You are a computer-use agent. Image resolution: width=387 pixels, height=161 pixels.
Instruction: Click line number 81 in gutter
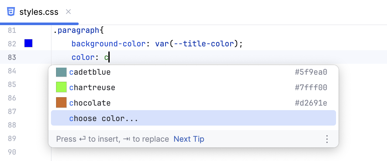[x=12, y=31]
